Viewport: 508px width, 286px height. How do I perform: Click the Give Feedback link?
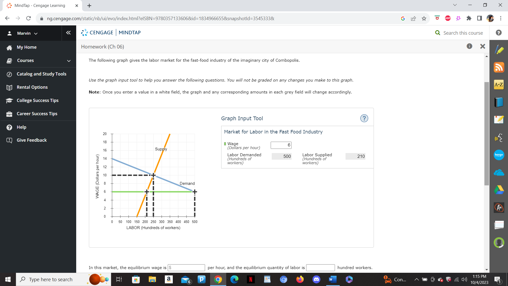tap(31, 140)
